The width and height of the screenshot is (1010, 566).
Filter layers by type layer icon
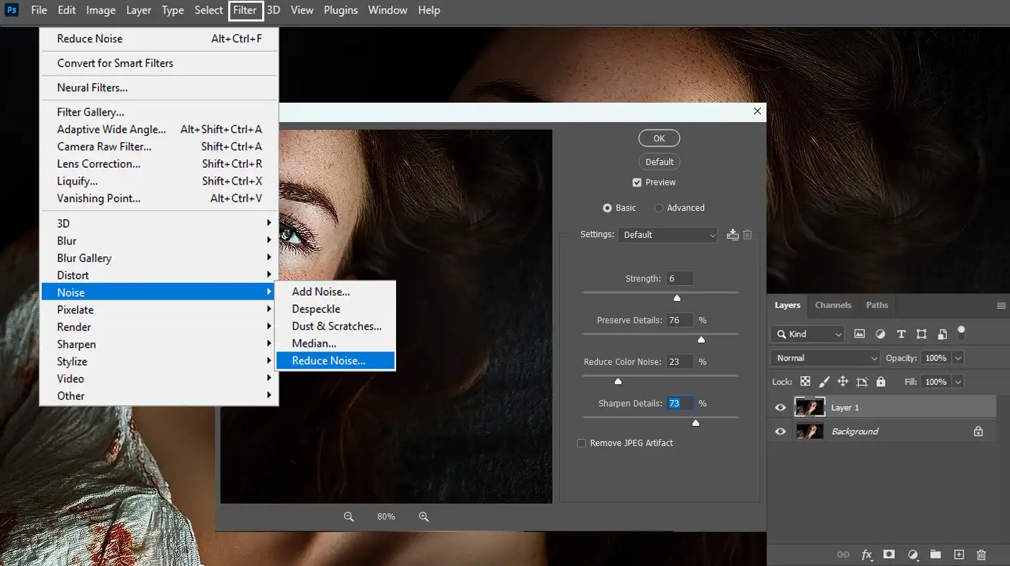coord(901,334)
